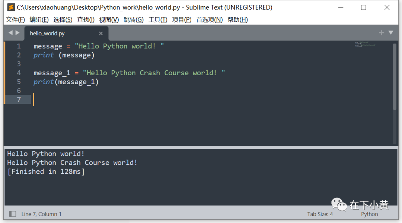Open the 查找(I) menu
The height and width of the screenshot is (223, 402).
pyautogui.click(x=86, y=20)
